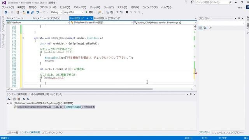Click the comment out lines icon
The height and width of the screenshot is (140, 249).
[117, 12]
